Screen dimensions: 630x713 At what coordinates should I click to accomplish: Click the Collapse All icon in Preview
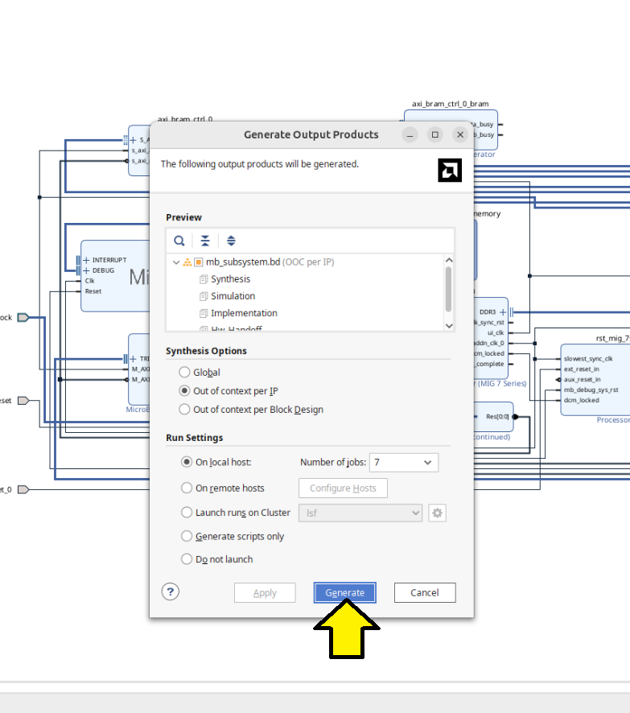205,241
